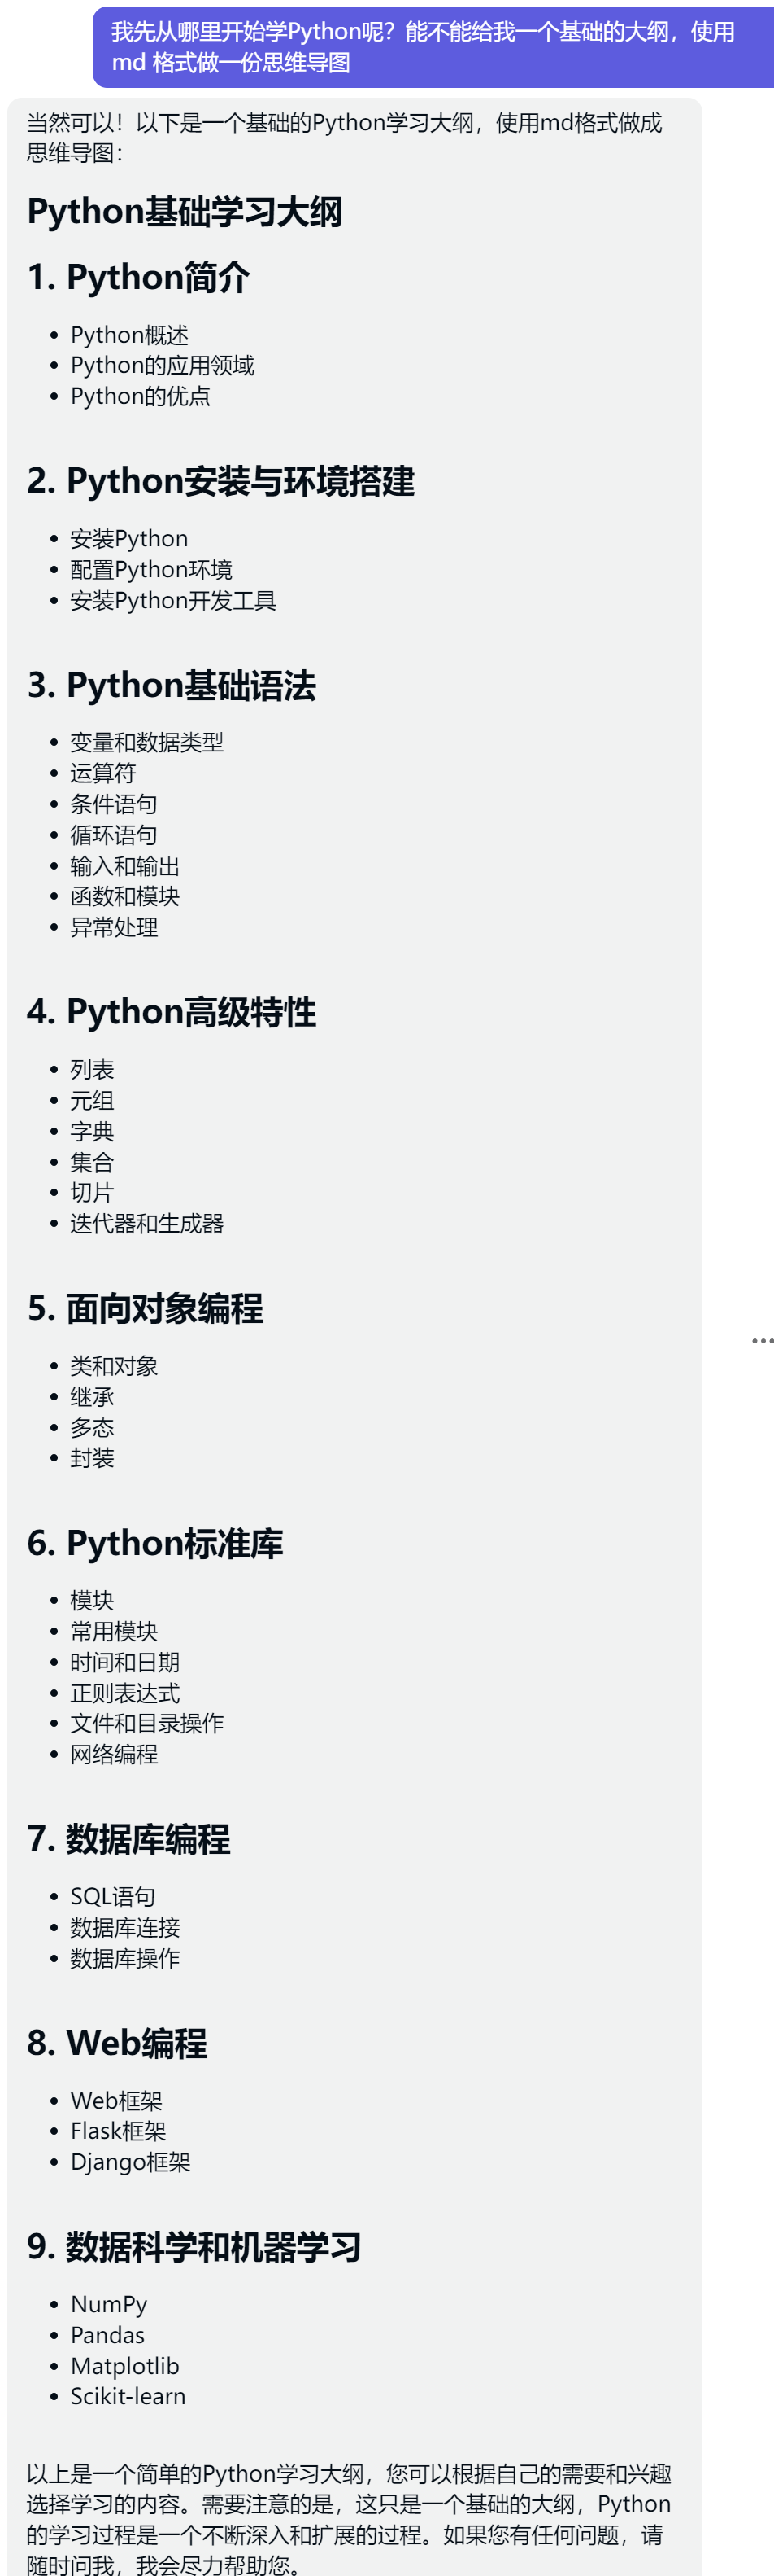Click the '正则表达式' bullet item

coord(125,1693)
